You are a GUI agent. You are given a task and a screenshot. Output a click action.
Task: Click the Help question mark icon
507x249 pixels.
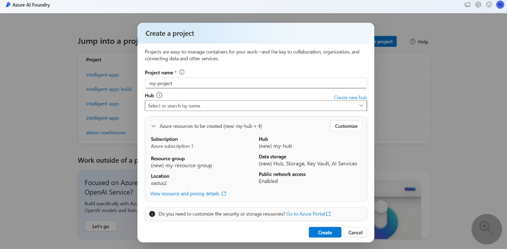pos(412,42)
